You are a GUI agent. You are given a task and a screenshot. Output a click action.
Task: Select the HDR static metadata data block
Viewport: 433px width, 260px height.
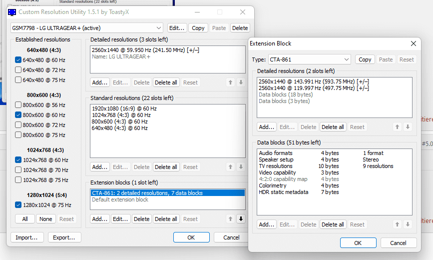[x=335, y=192]
